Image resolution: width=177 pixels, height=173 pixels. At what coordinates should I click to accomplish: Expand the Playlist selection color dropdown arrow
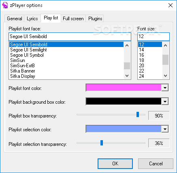(x=165, y=129)
